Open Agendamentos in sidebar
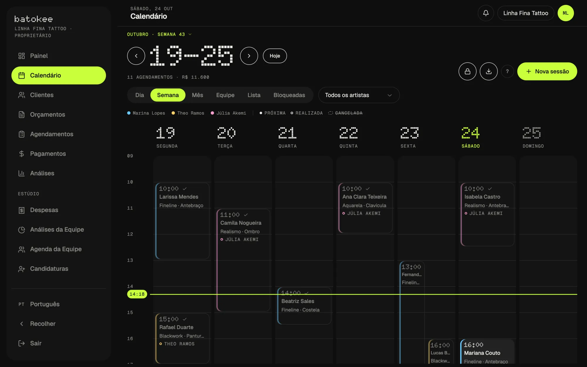Viewport: 587px width, 367px height. click(59, 134)
